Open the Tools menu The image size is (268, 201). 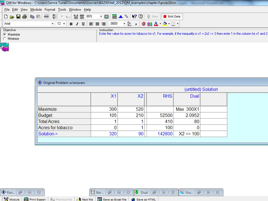(x=62, y=10)
